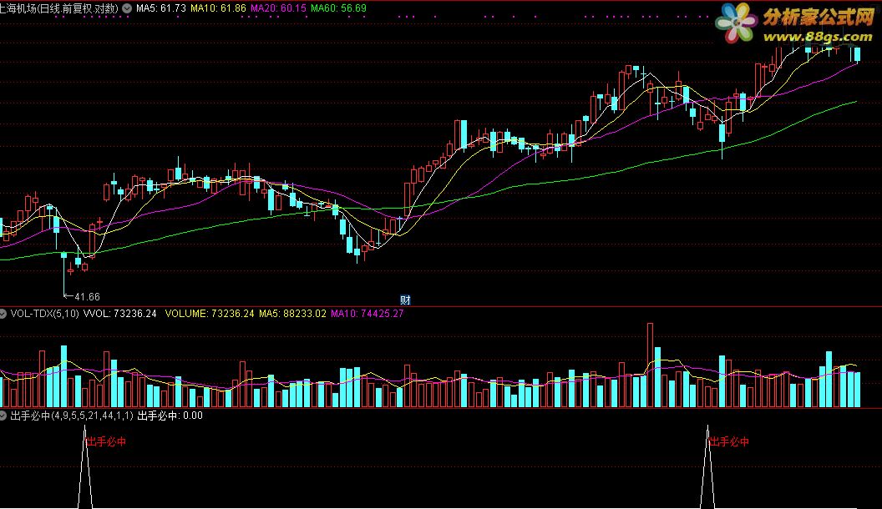Click the last cyan candlestick on the chart
The height and width of the screenshot is (509, 882).
pos(857,54)
